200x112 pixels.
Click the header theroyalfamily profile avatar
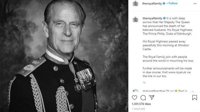click(x=135, y=3)
